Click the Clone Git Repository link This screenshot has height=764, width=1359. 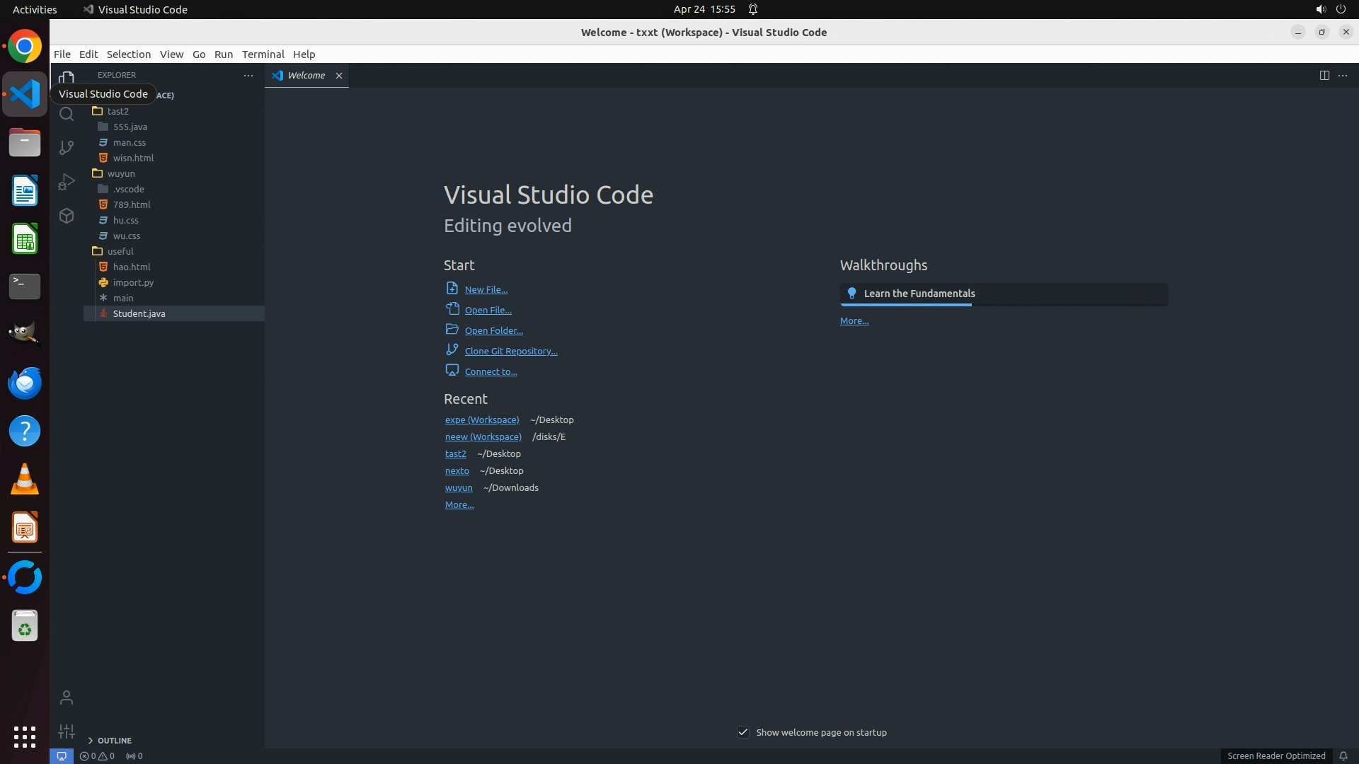510,352
